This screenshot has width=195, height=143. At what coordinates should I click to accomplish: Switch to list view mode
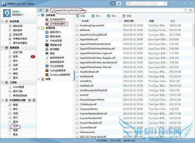point(113,4)
